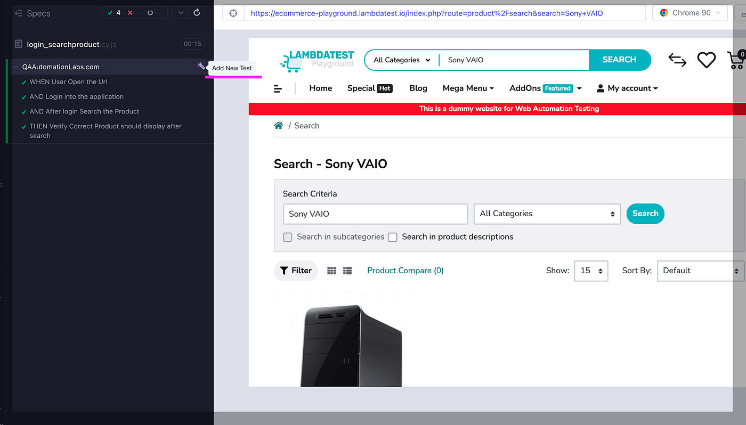Click the teal Search criteria button
This screenshot has height=425, width=746.
tap(645, 214)
